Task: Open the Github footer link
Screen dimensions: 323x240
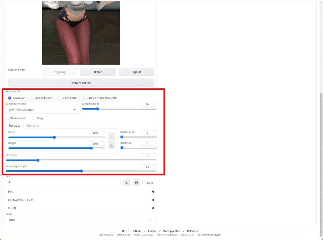Action: (136, 231)
